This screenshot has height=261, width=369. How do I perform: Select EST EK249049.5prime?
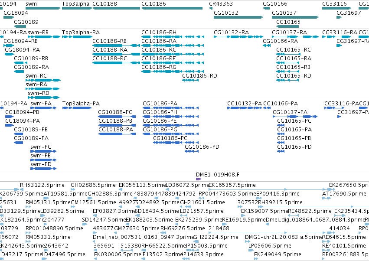pyautogui.click(x=256, y=259)
